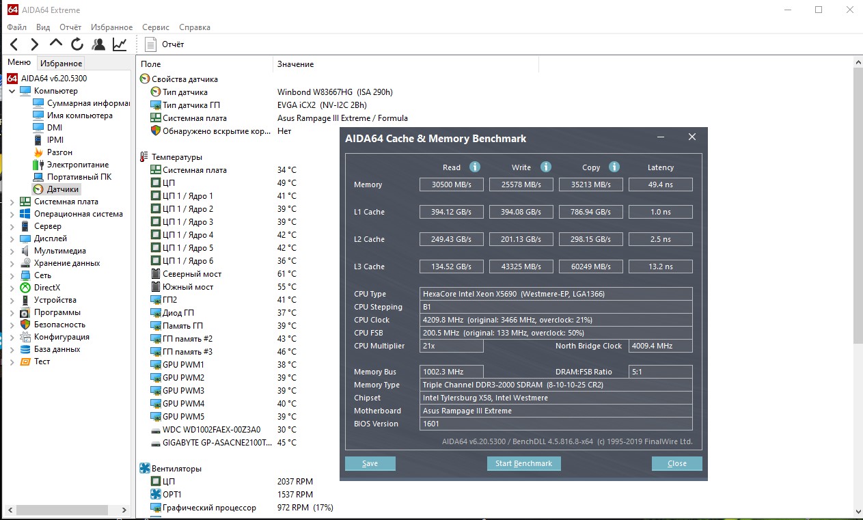Click the Безопасность shield icon
This screenshot has width=863, height=520.
pos(25,325)
